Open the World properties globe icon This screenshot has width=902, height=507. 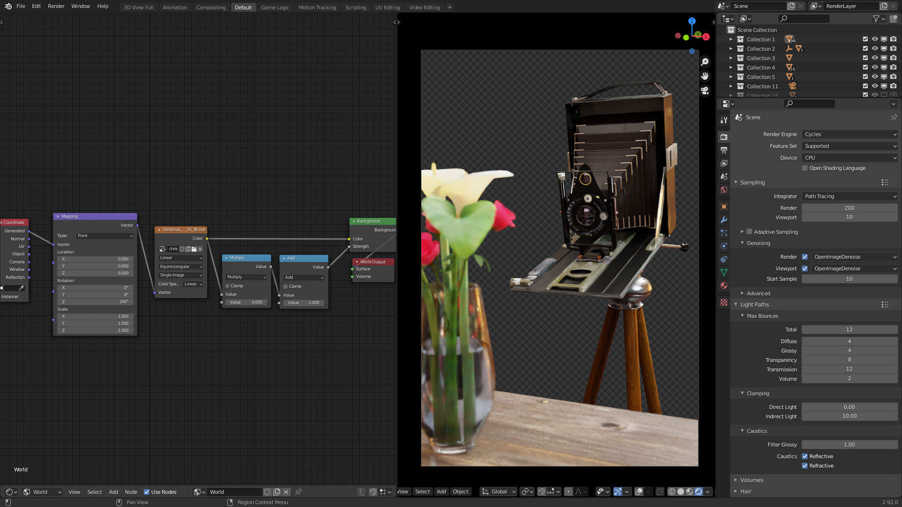(724, 190)
